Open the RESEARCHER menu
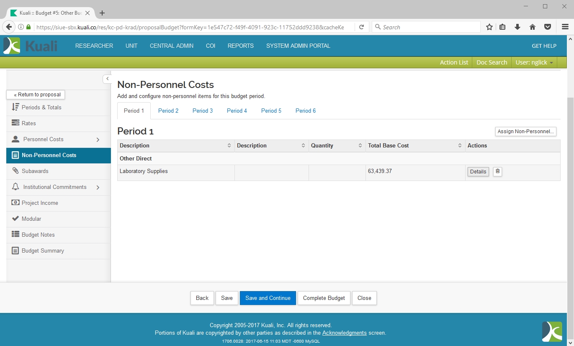This screenshot has height=346, width=574. click(94, 46)
